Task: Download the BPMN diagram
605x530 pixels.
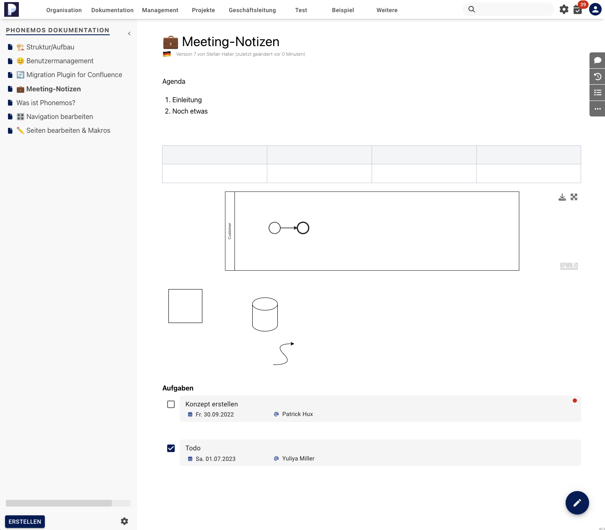Action: click(562, 197)
